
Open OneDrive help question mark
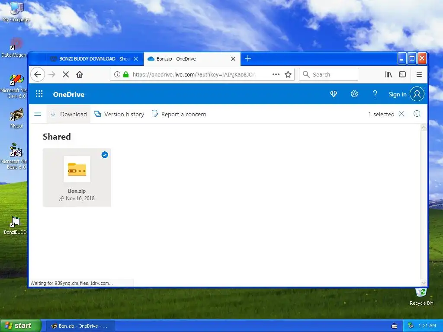point(375,94)
